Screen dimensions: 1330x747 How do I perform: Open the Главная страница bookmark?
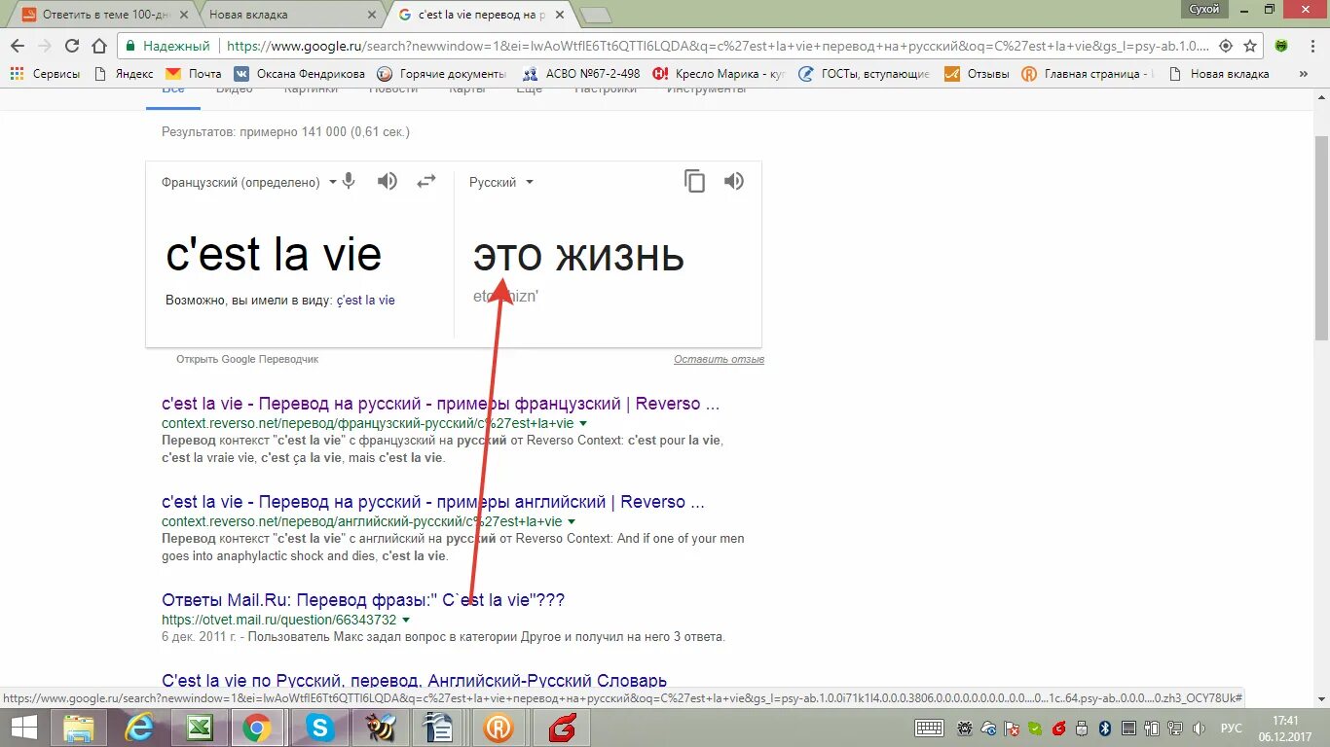(1089, 74)
